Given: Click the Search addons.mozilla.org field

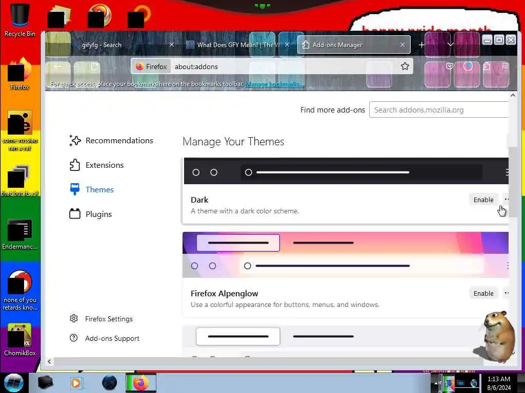Looking at the screenshot, I should [x=439, y=110].
